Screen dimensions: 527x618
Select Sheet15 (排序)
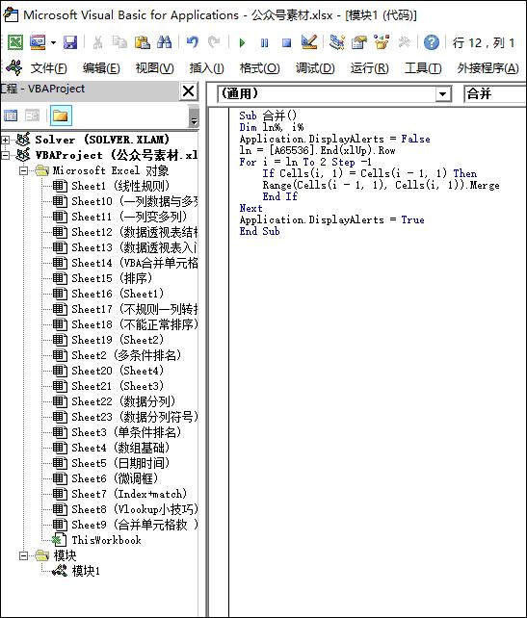tap(102, 278)
